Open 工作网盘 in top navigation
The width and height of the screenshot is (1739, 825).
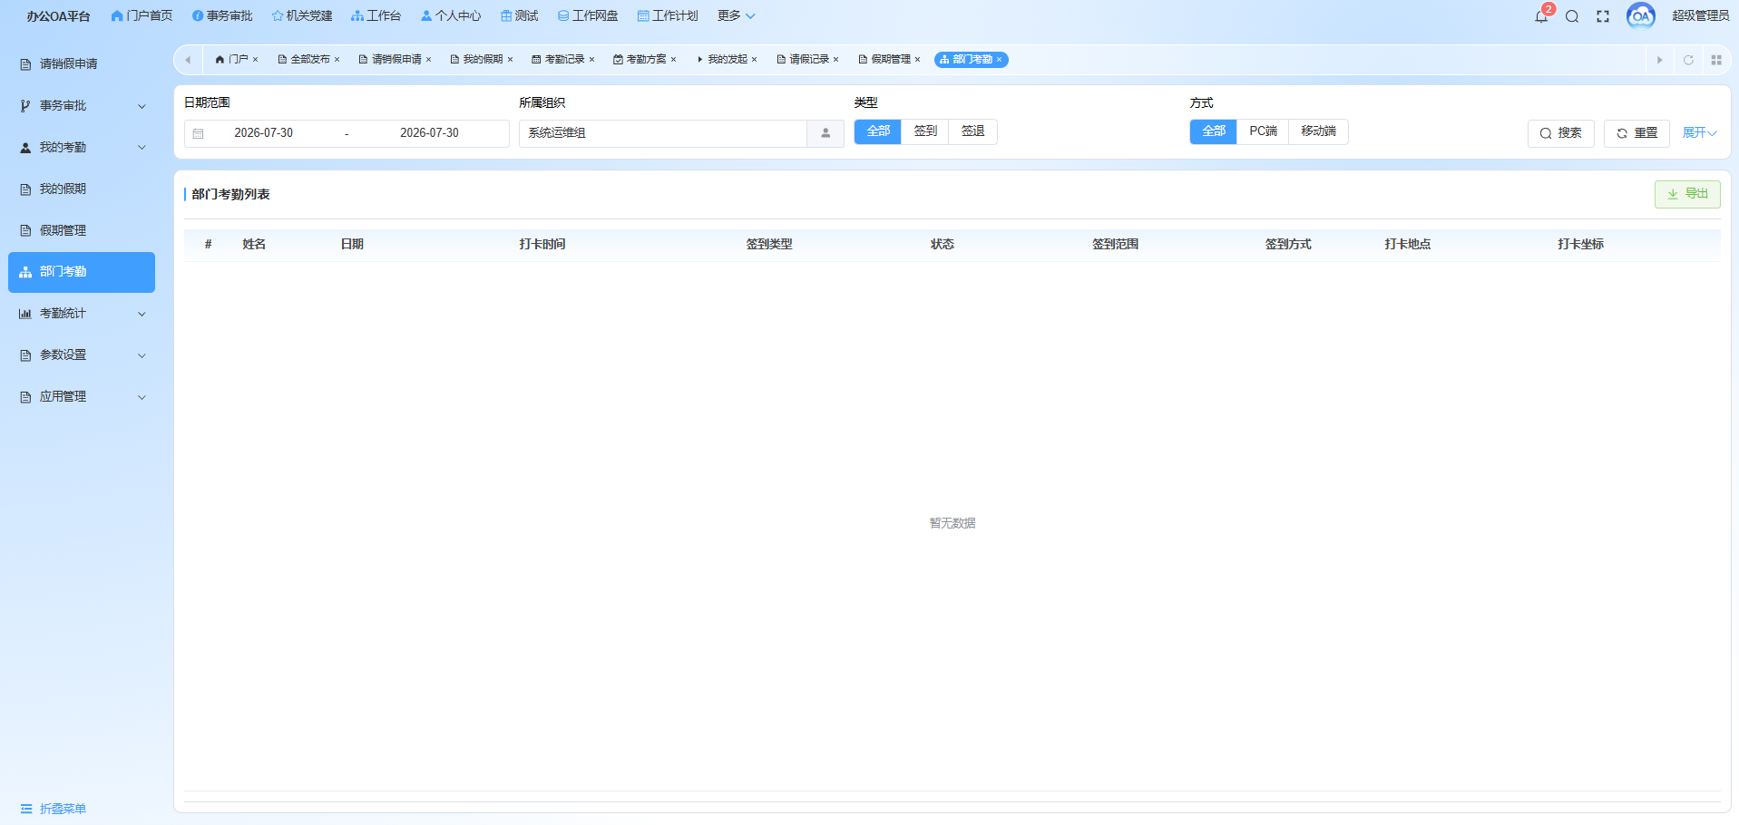pyautogui.click(x=588, y=16)
